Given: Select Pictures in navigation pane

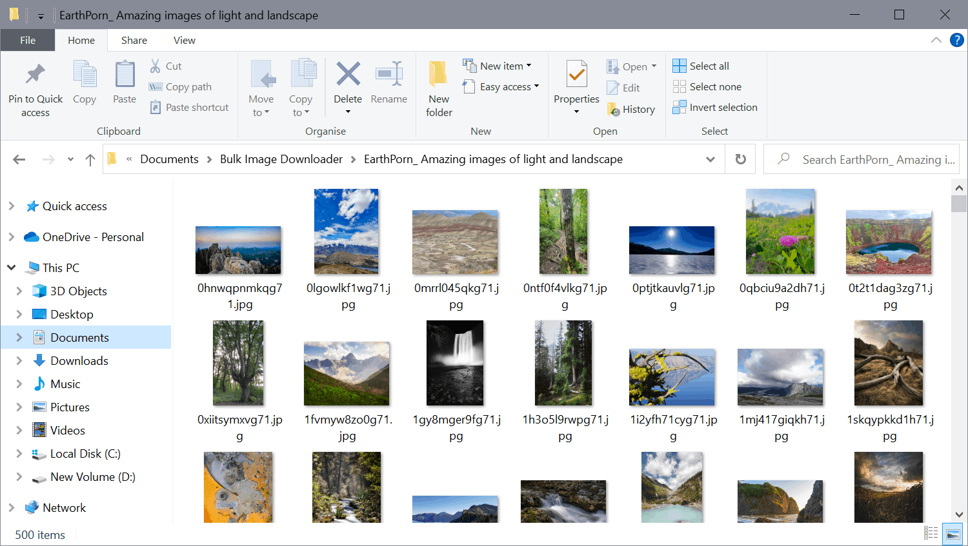Looking at the screenshot, I should click(70, 407).
